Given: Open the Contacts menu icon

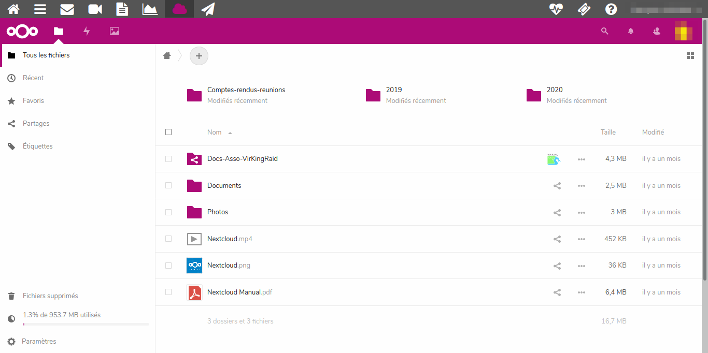Looking at the screenshot, I should tap(657, 31).
